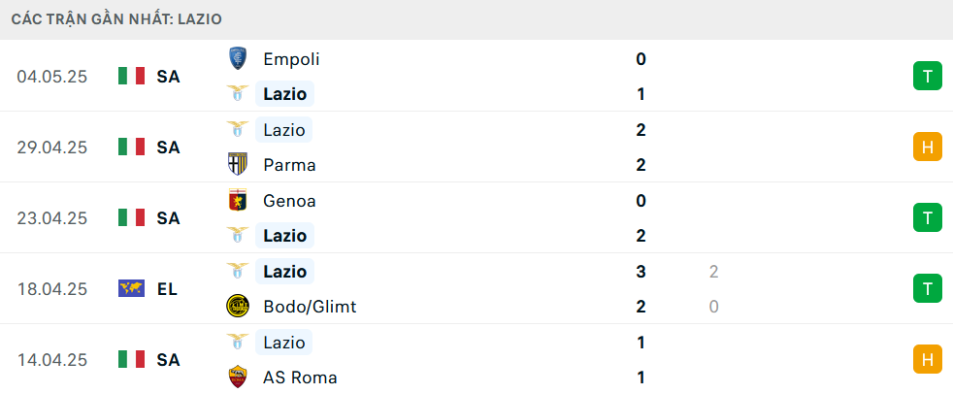The width and height of the screenshot is (953, 394).
Task: Select the bold Lazio label in the Genoa match
Action: 284,235
